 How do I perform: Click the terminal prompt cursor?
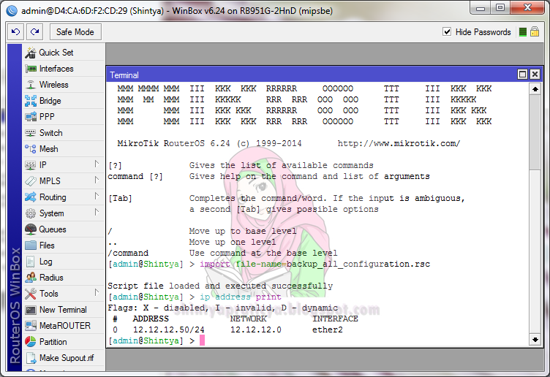click(202, 340)
